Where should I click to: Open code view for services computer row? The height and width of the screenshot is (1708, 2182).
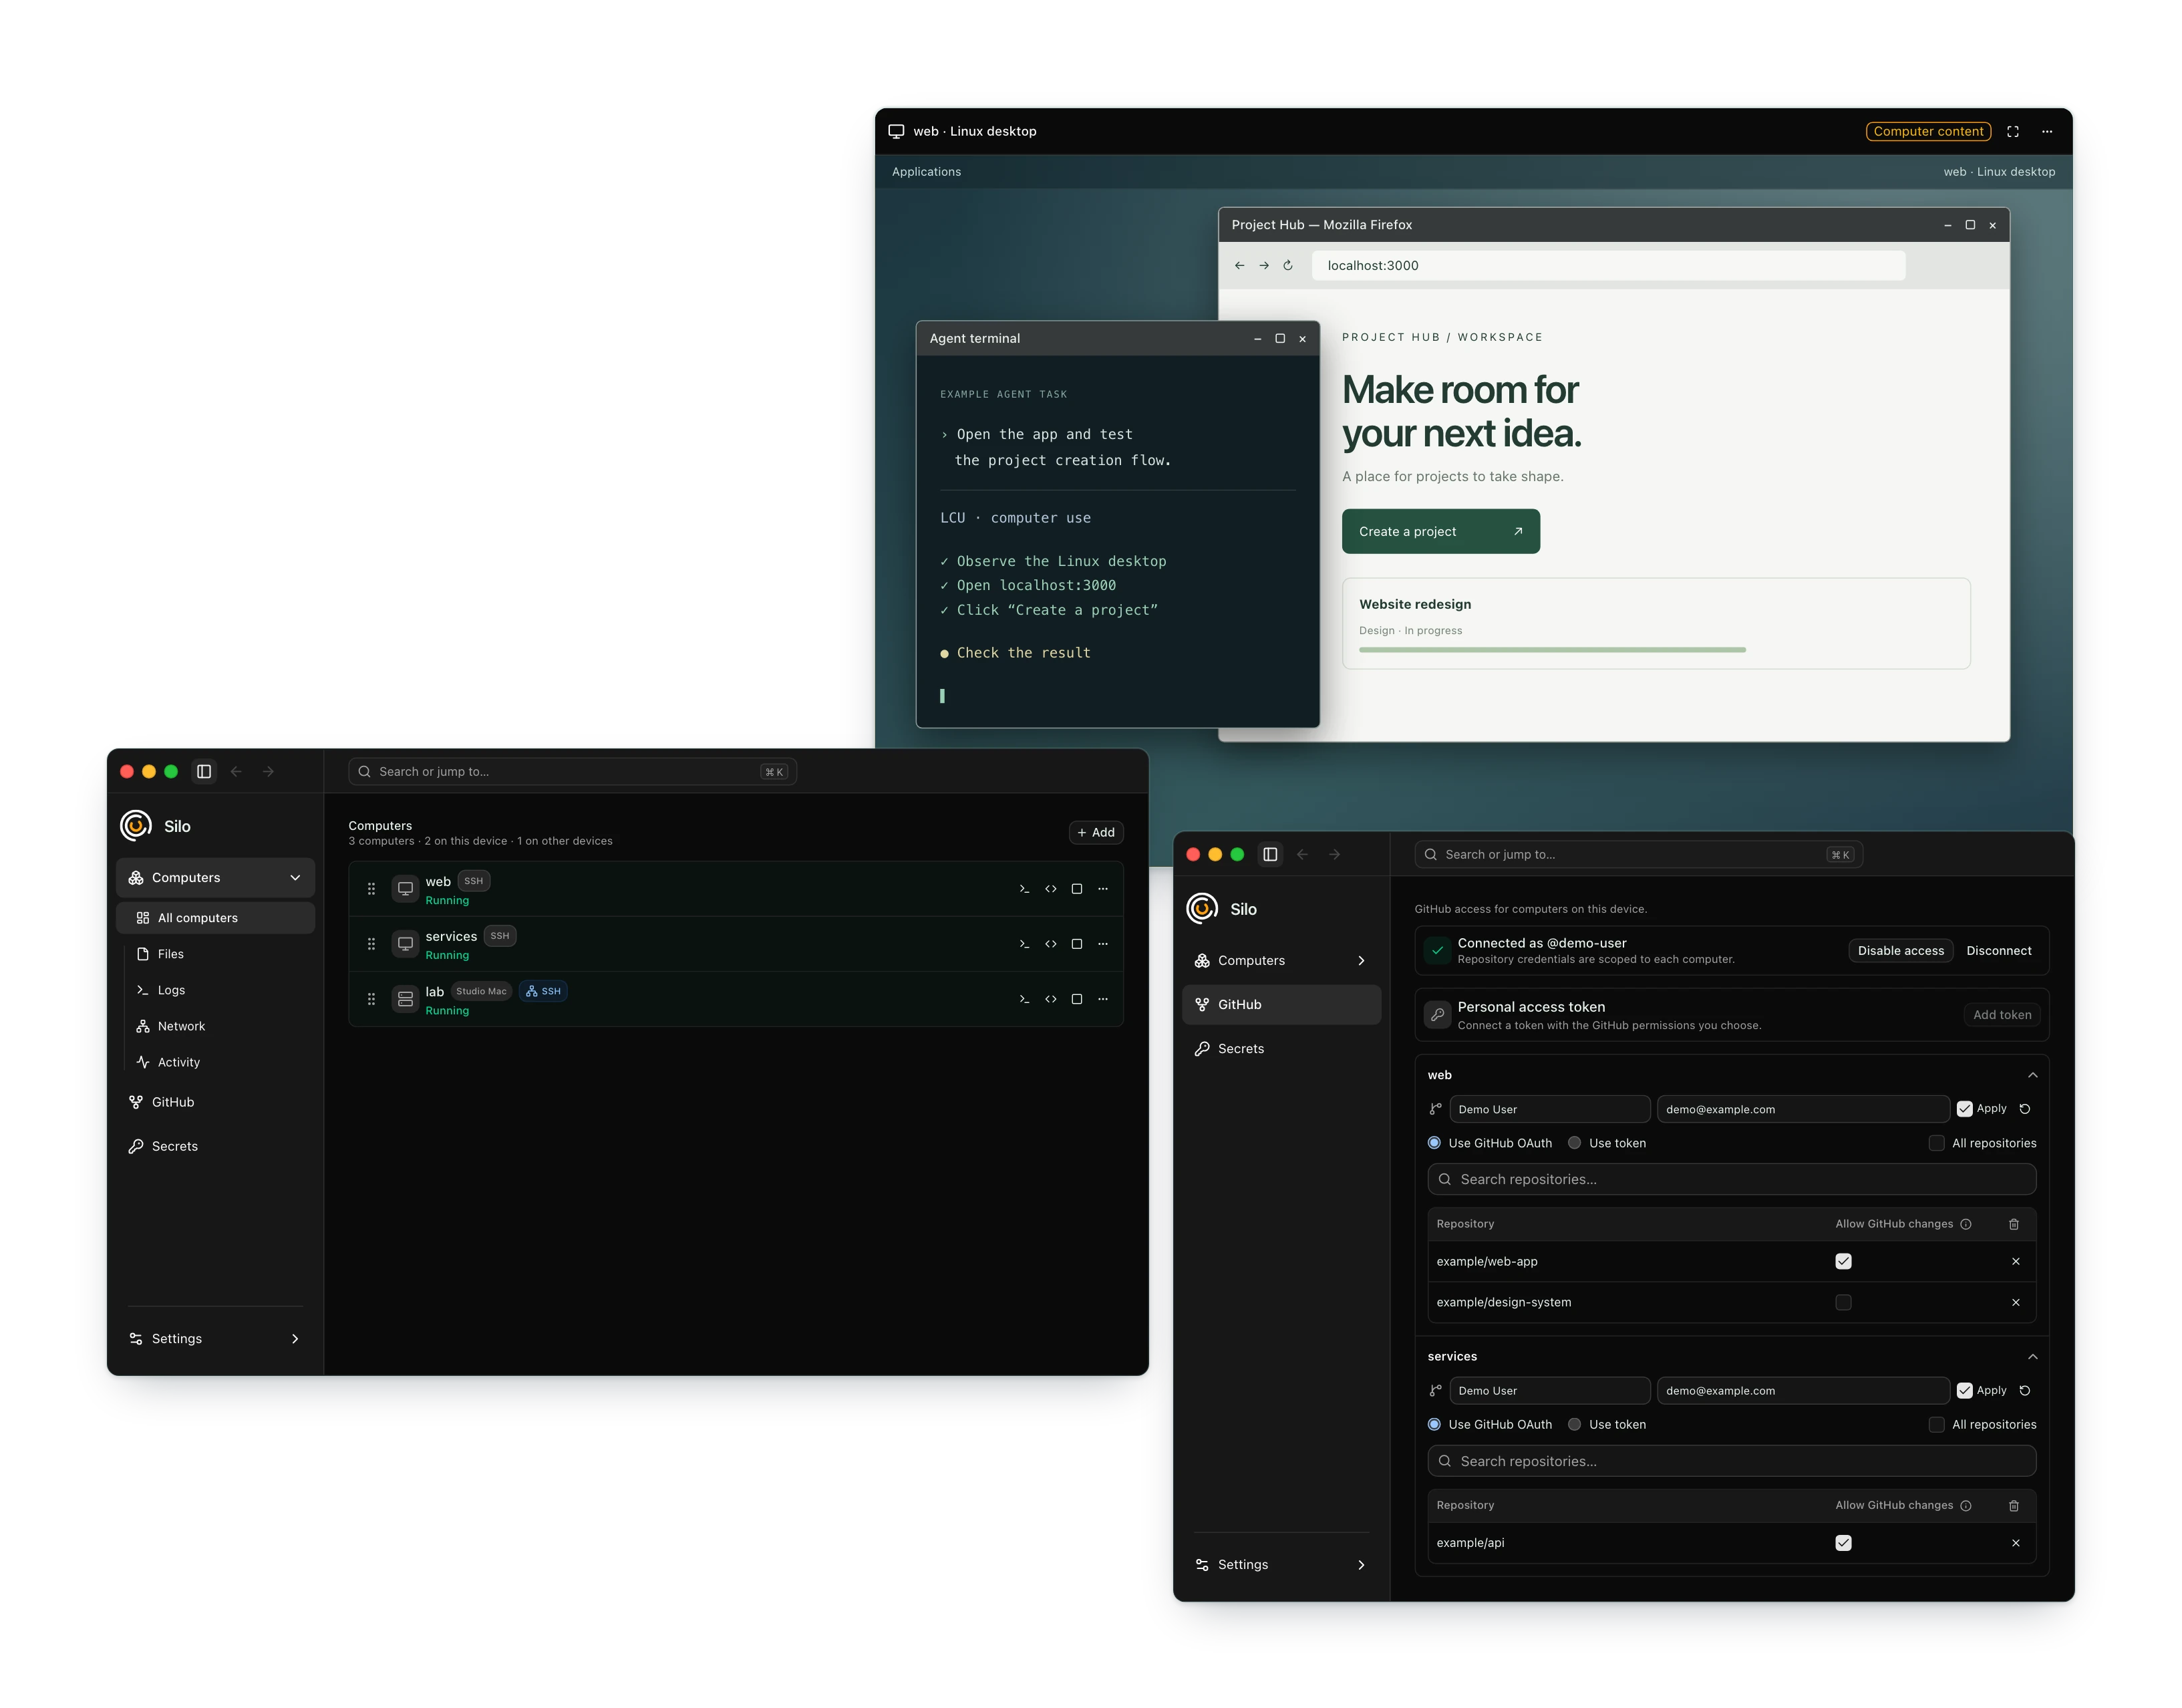(x=1050, y=944)
